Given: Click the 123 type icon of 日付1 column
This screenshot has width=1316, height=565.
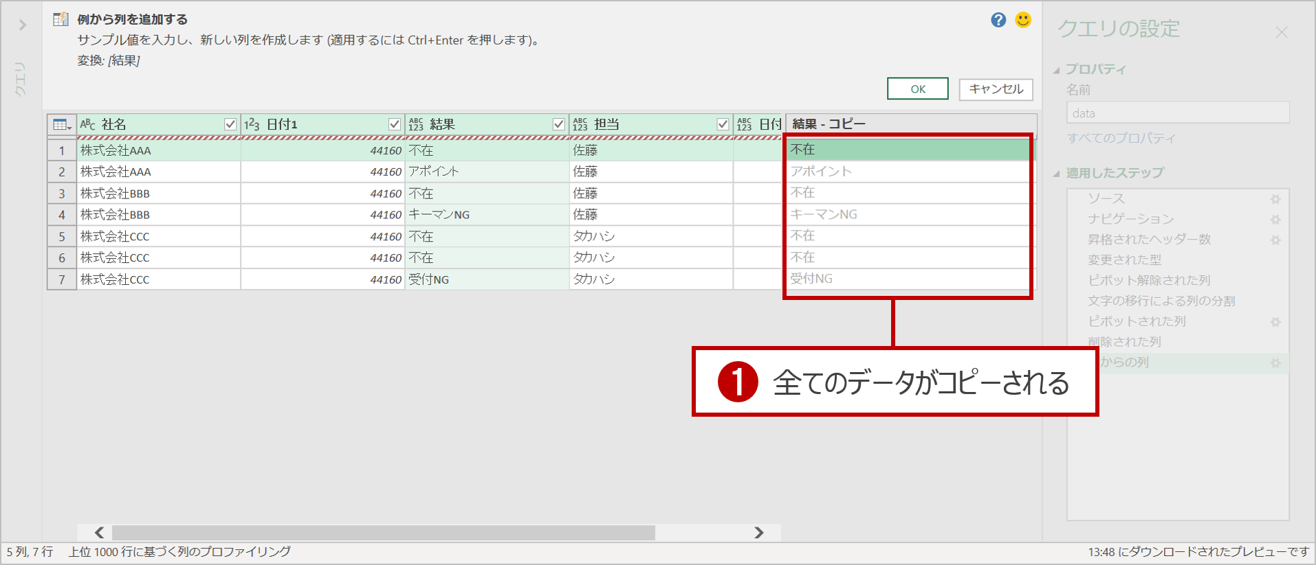Looking at the screenshot, I should coord(252,124).
